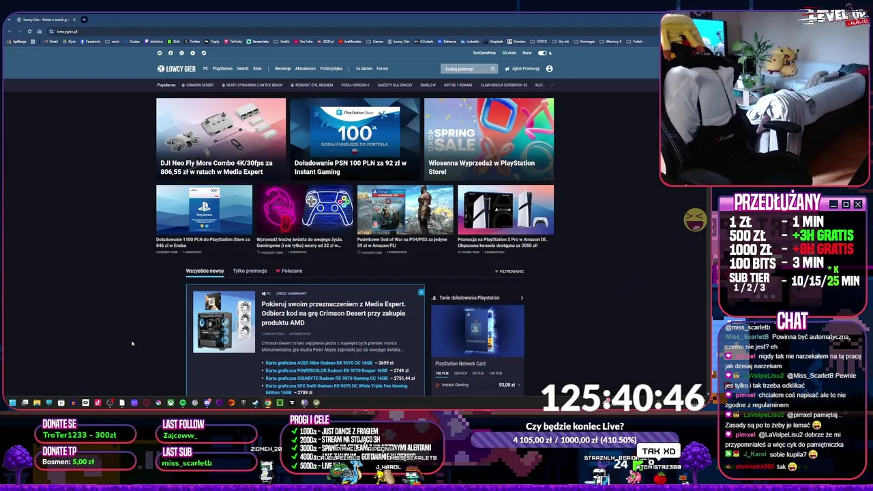The width and height of the screenshot is (873, 491).
Task: Reload the page with the browser refresh button
Action: 29,31
